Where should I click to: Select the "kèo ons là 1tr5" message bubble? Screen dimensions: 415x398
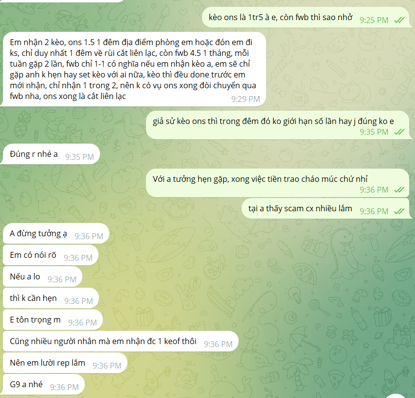(305, 18)
